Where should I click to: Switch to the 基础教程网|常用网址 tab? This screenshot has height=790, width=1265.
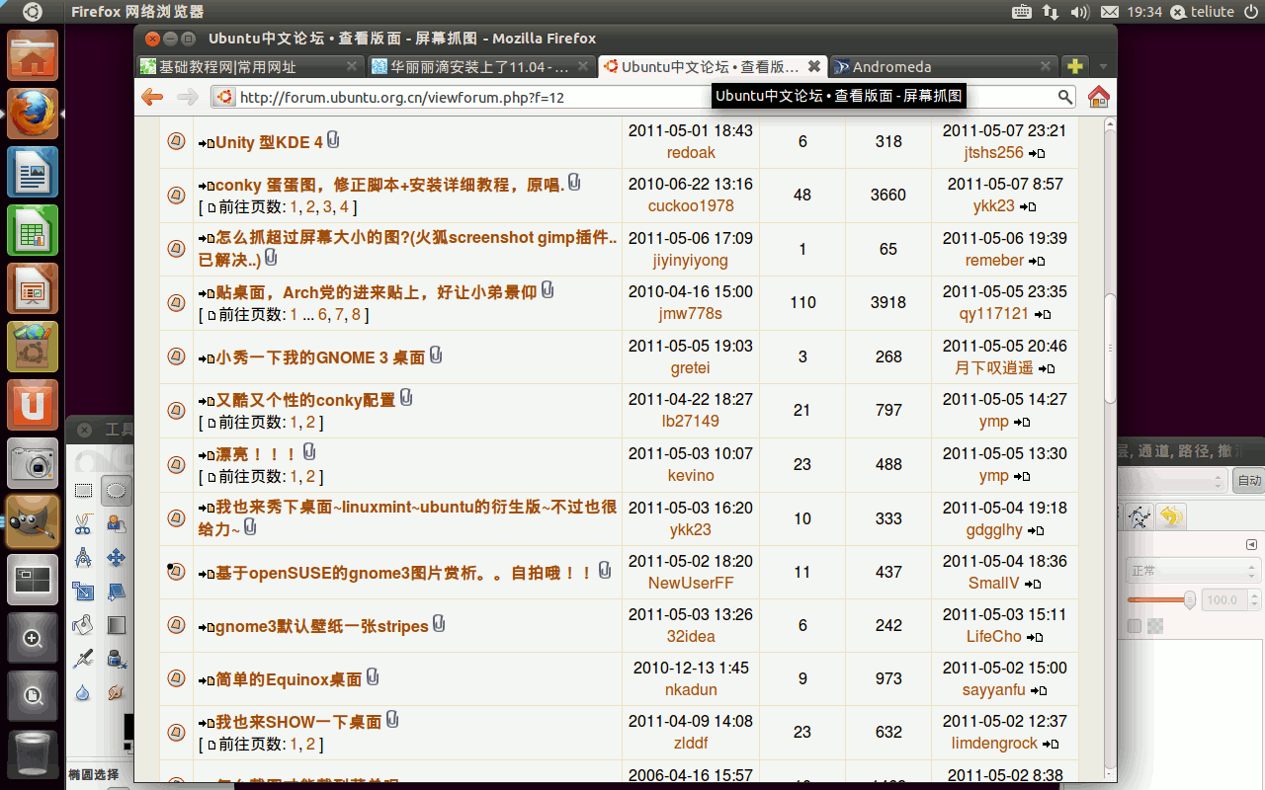tap(248, 67)
